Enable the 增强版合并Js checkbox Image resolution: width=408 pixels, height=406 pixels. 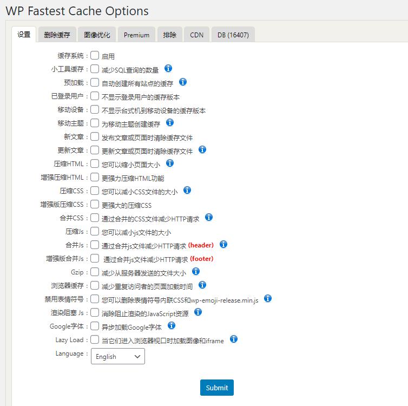pyautogui.click(x=95, y=258)
